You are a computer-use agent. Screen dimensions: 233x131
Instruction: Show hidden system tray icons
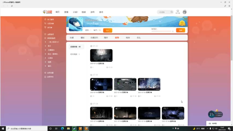[x=207, y=128]
